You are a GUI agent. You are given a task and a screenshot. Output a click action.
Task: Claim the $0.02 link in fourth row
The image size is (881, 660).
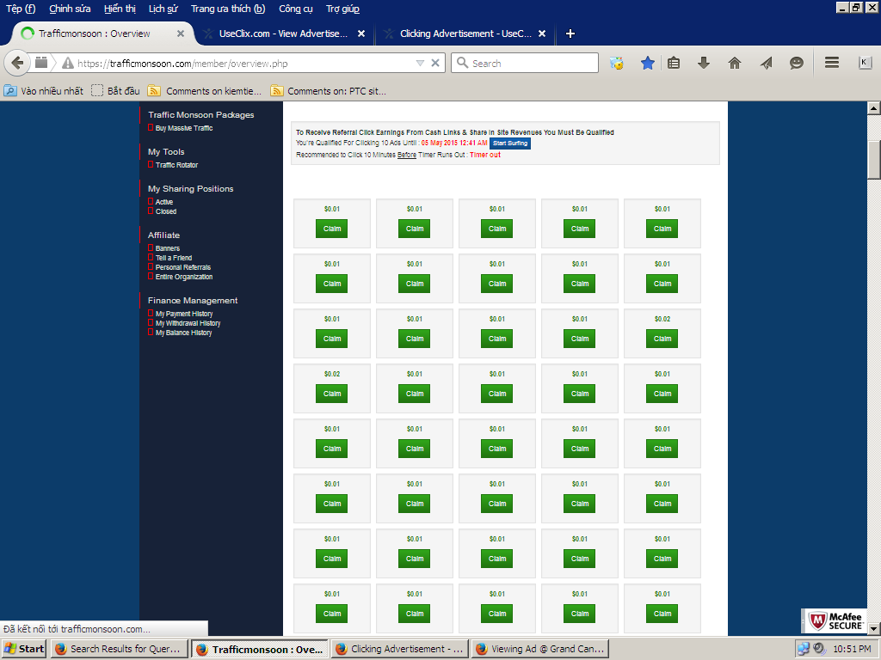(331, 394)
